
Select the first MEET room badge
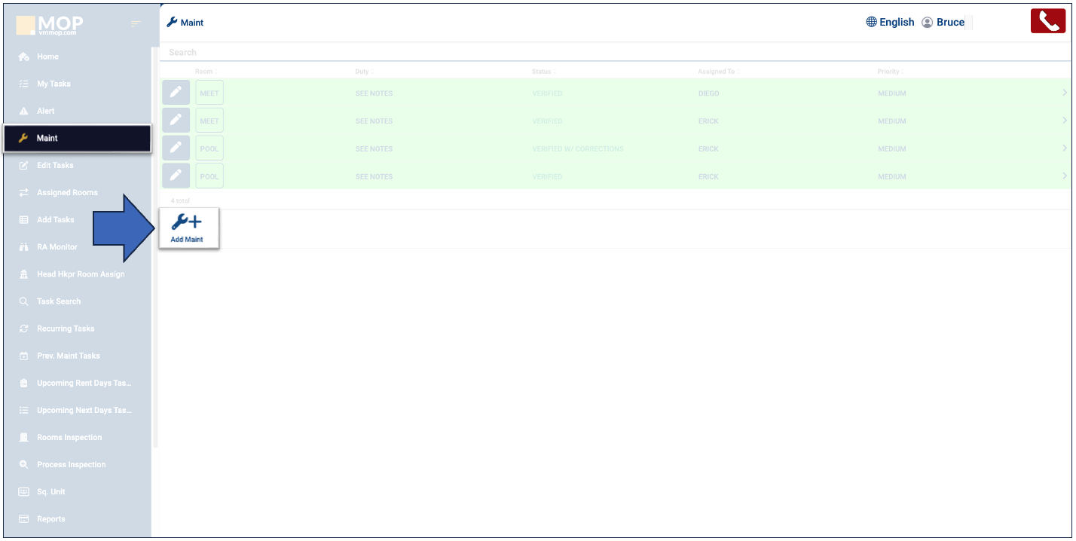[x=209, y=93]
